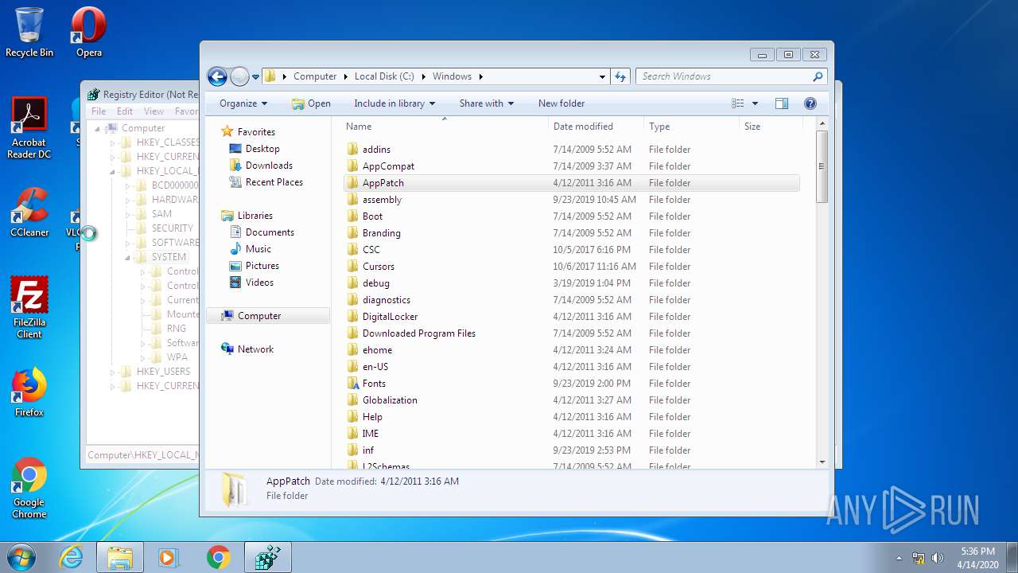Open FileZilla Client desktop shortcut

pos(29,308)
